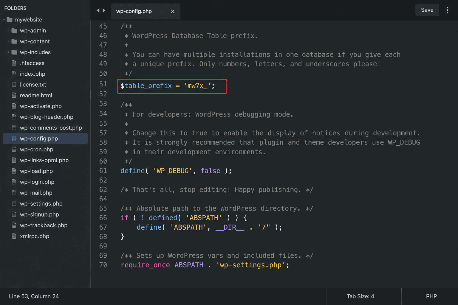Click line number 51 in the gutter
Screen dimensions: 458x305
pyautogui.click(x=103, y=84)
